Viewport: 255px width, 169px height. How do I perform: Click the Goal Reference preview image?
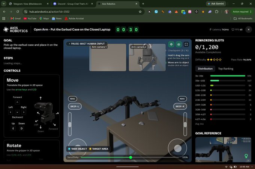click(223, 150)
